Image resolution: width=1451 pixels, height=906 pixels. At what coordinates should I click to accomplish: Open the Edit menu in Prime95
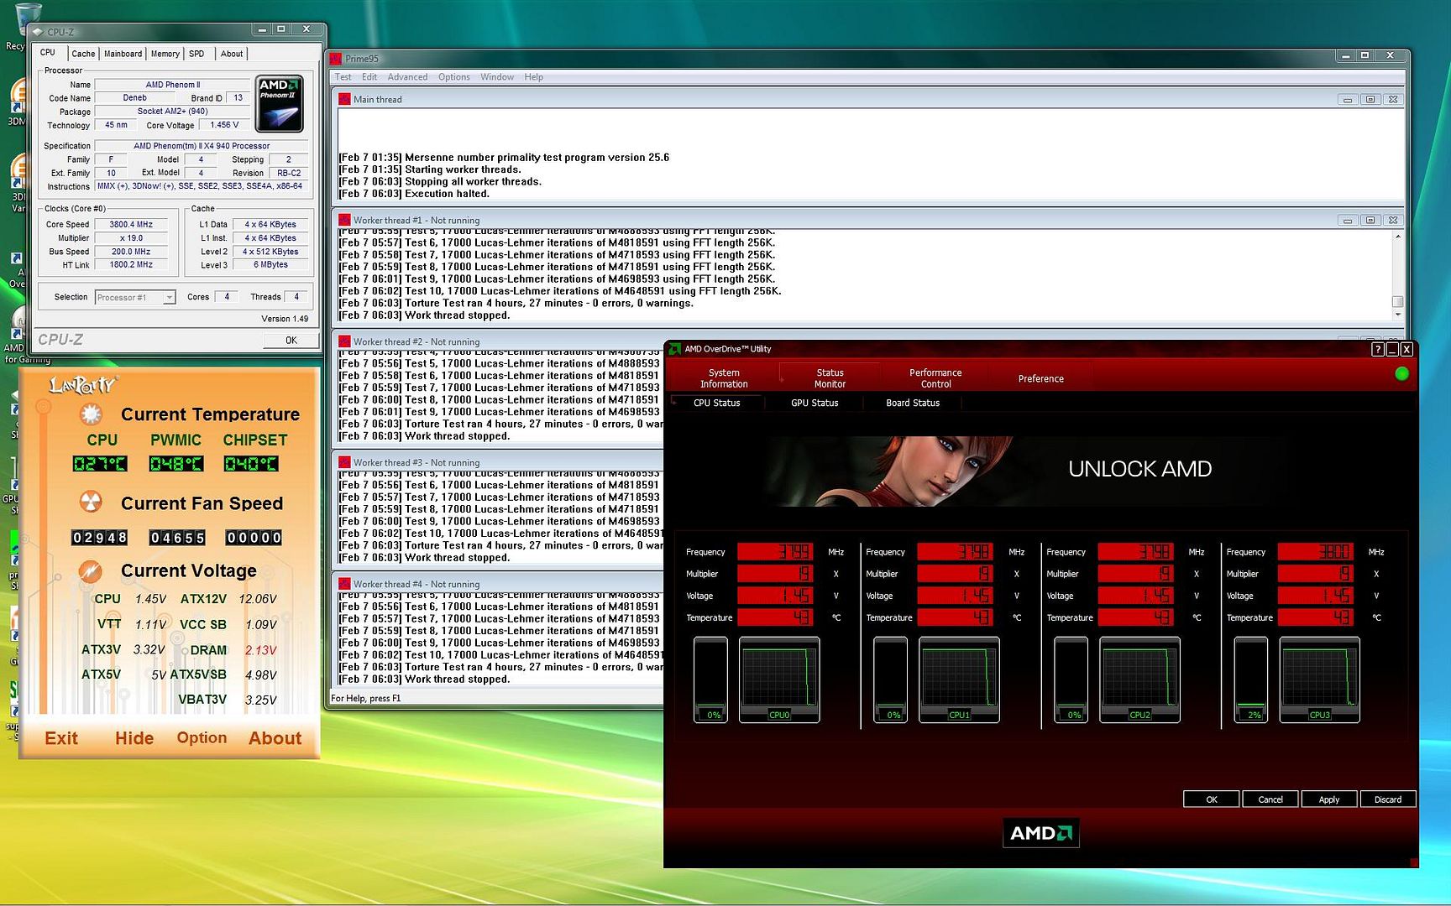369,77
